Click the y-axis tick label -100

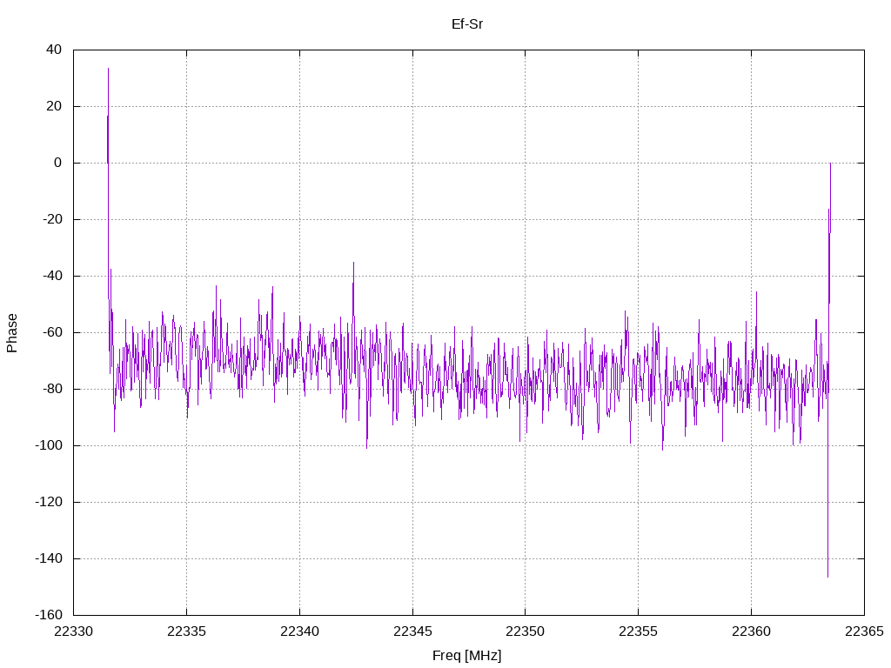(49, 445)
